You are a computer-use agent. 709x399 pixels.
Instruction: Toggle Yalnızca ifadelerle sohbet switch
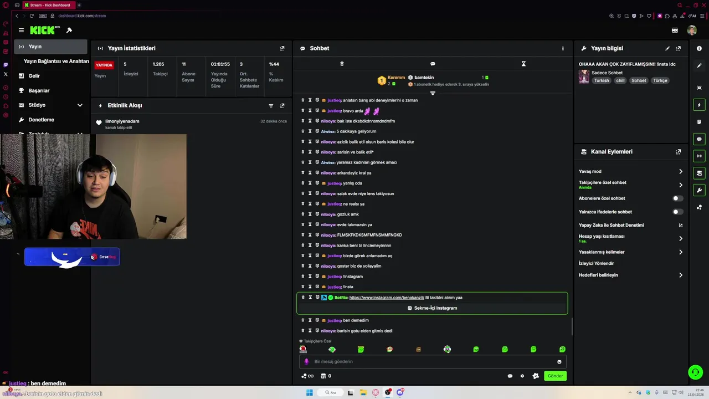click(x=677, y=212)
